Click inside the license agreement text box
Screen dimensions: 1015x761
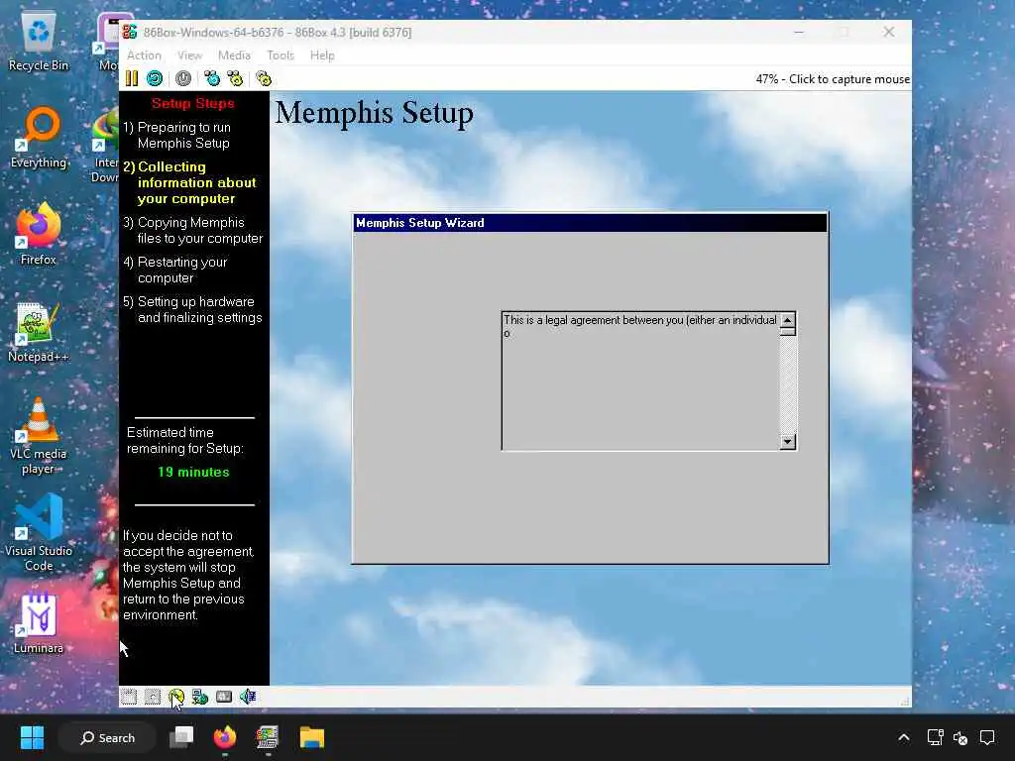point(640,380)
